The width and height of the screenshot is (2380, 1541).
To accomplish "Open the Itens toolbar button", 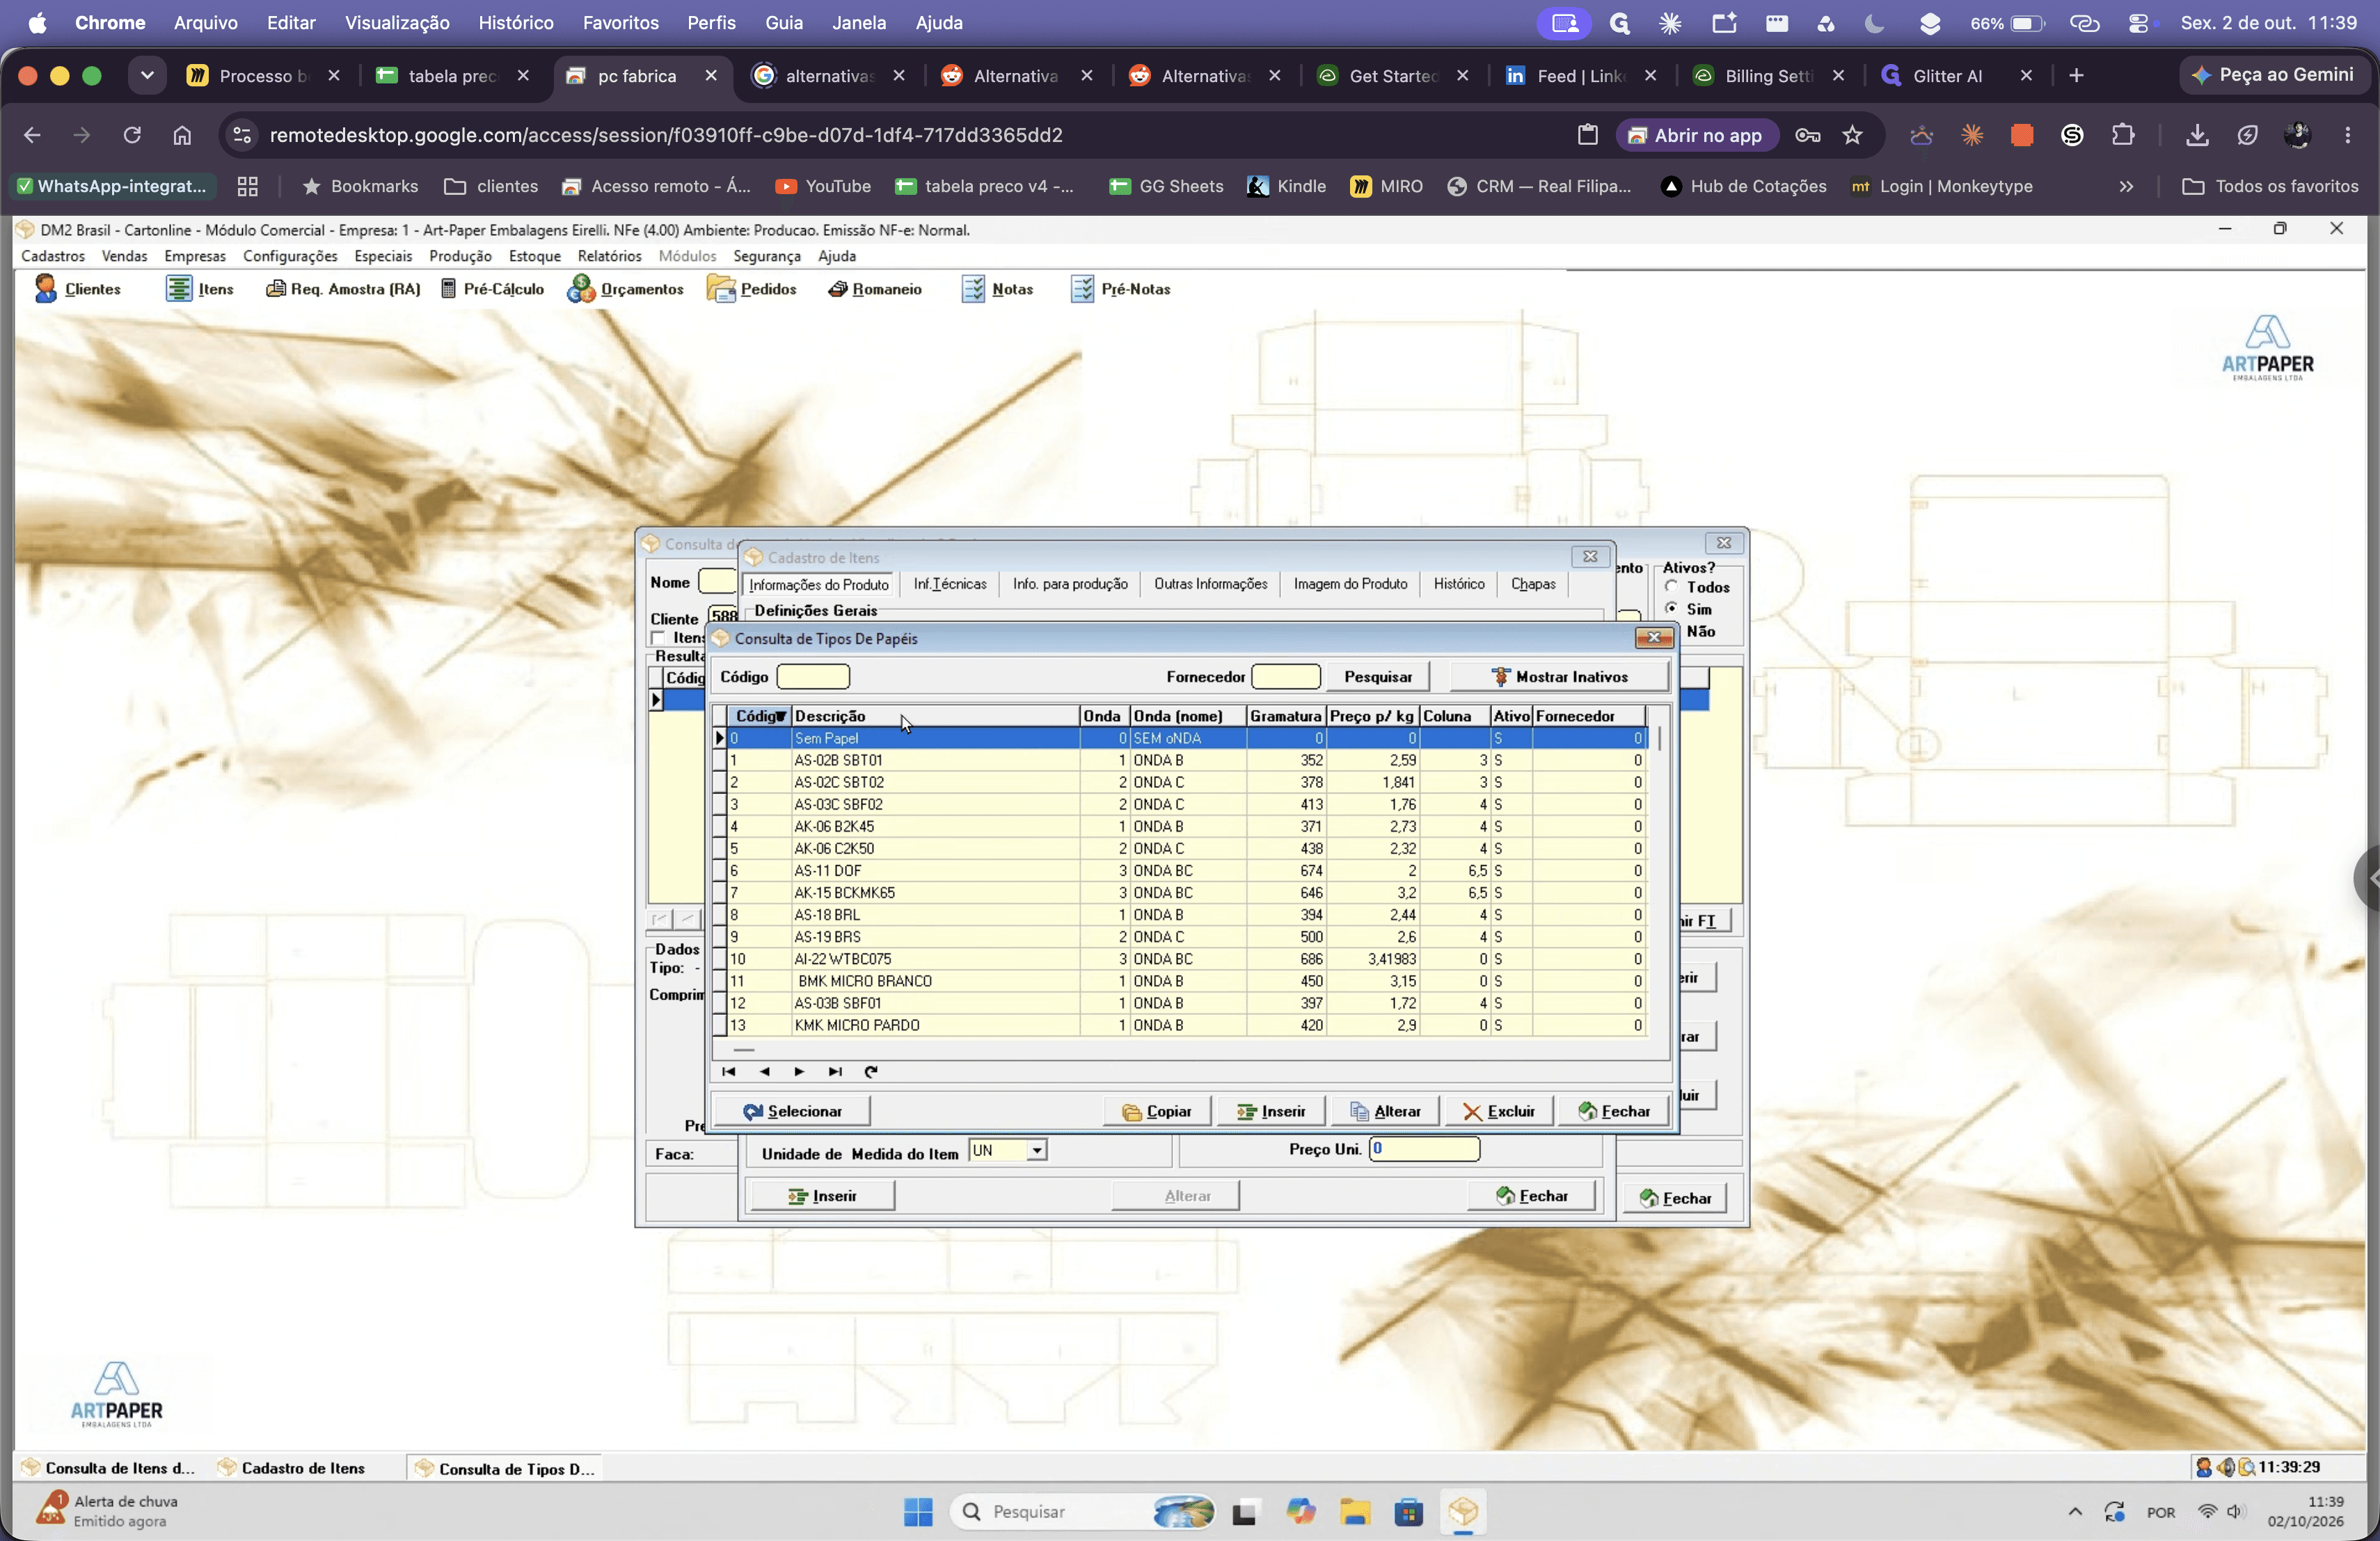I will point(200,289).
